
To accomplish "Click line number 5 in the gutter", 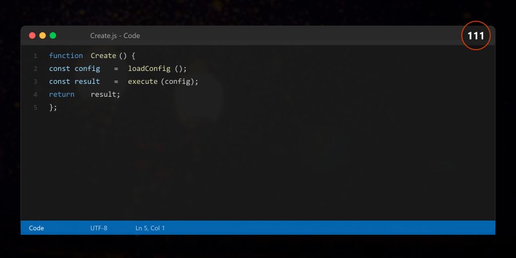I will pos(35,107).
